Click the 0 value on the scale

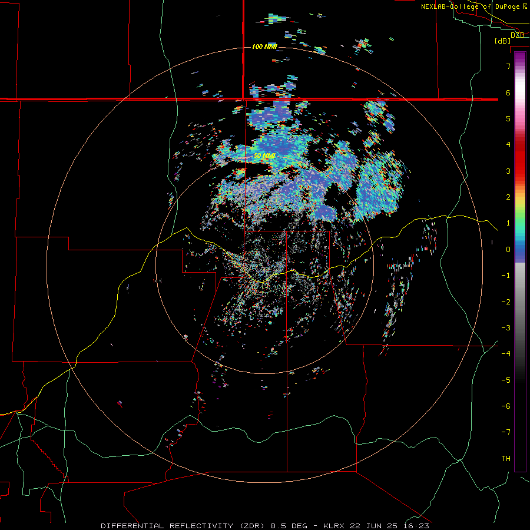click(x=508, y=250)
